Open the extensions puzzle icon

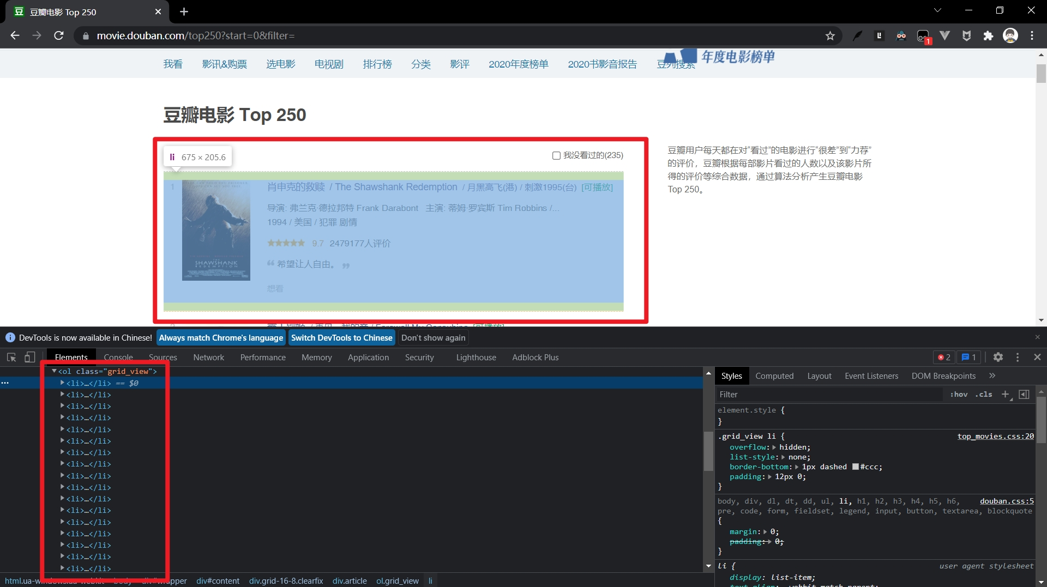tap(988, 36)
